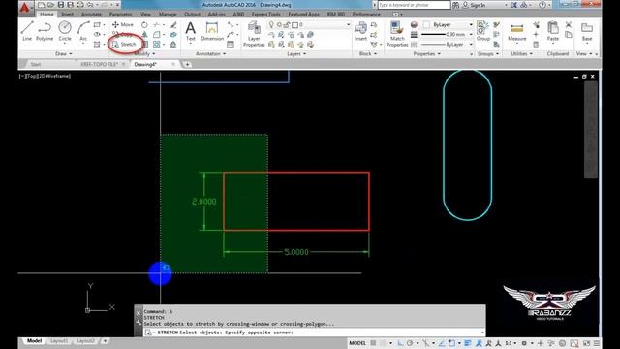Image resolution: width=620 pixels, height=349 pixels.
Task: Toggle layer on/off lightbulb in Layers panel
Action: (x=271, y=24)
